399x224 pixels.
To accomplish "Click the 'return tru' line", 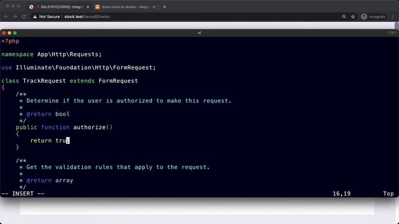I will [x=50, y=141].
